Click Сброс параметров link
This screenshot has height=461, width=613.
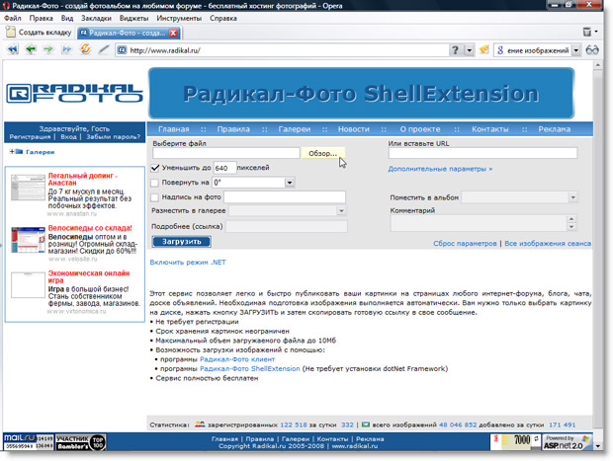point(465,244)
